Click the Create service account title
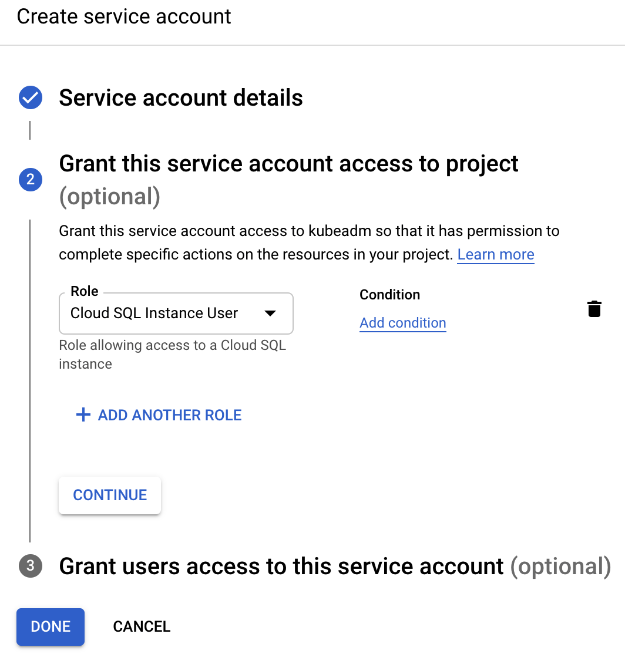 point(123,16)
